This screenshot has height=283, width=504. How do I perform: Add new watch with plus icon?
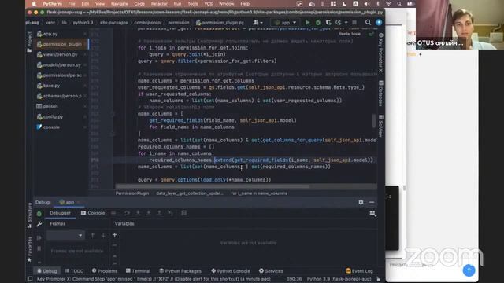coord(114,235)
